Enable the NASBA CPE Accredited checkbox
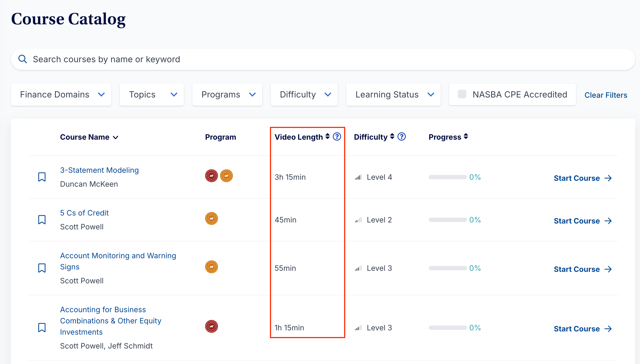The width and height of the screenshot is (640, 364). pyautogui.click(x=462, y=94)
